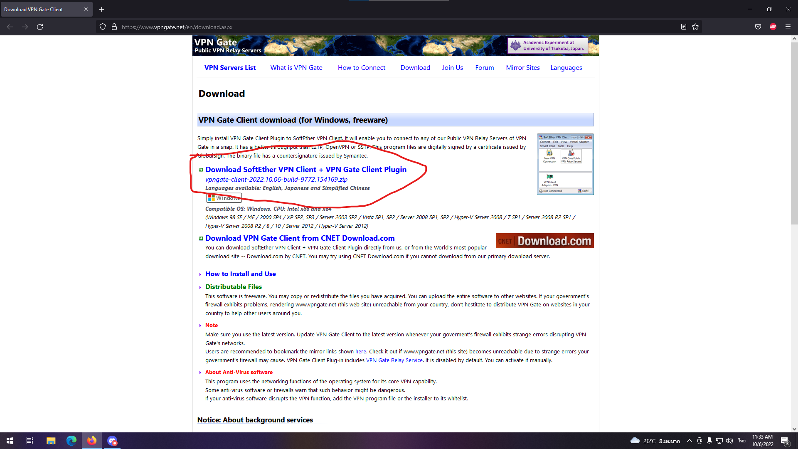Open the Firefox hamburger menu
The width and height of the screenshot is (798, 449).
(x=788, y=27)
